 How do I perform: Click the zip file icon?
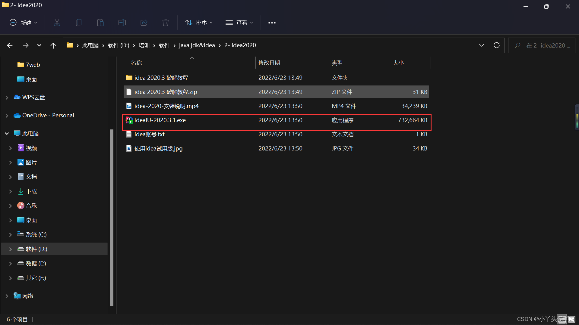129,92
